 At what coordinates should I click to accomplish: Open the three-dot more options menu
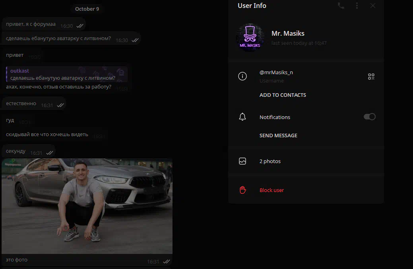coord(357,6)
